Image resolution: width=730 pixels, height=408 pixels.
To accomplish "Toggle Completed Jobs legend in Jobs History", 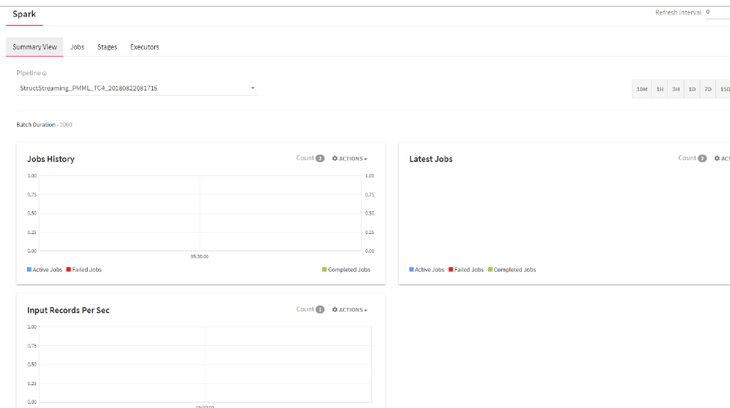I will coord(346,269).
